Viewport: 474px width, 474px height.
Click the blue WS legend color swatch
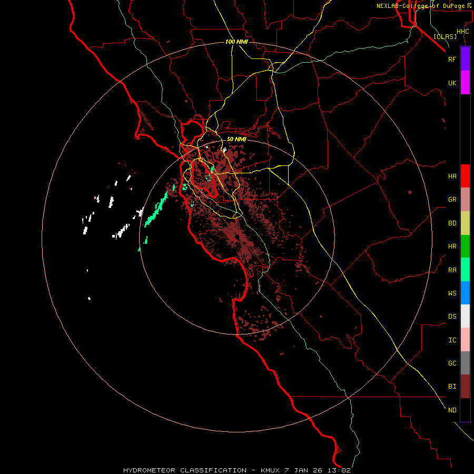pyautogui.click(x=465, y=293)
